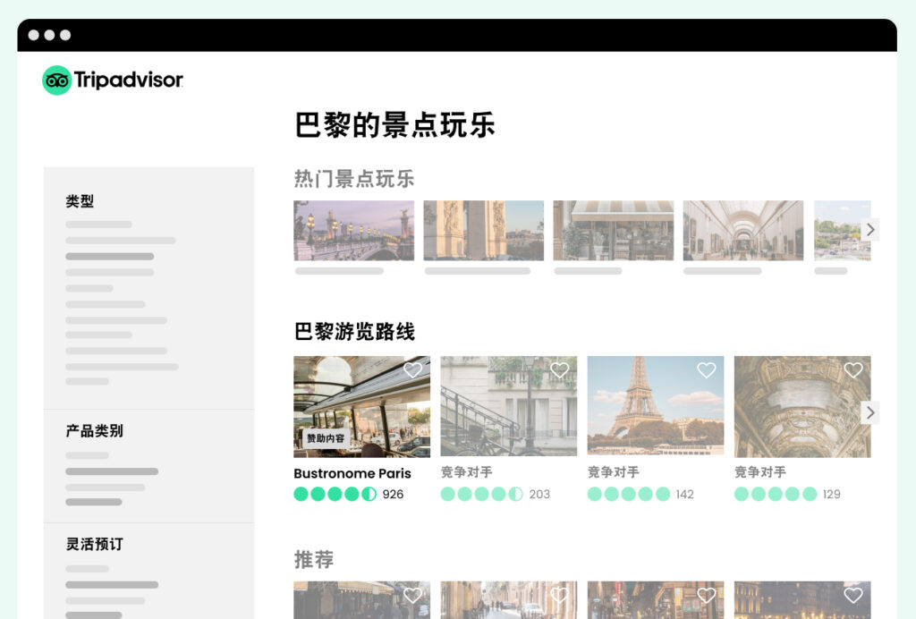Save the competitor tour with 129 reviews

point(853,369)
